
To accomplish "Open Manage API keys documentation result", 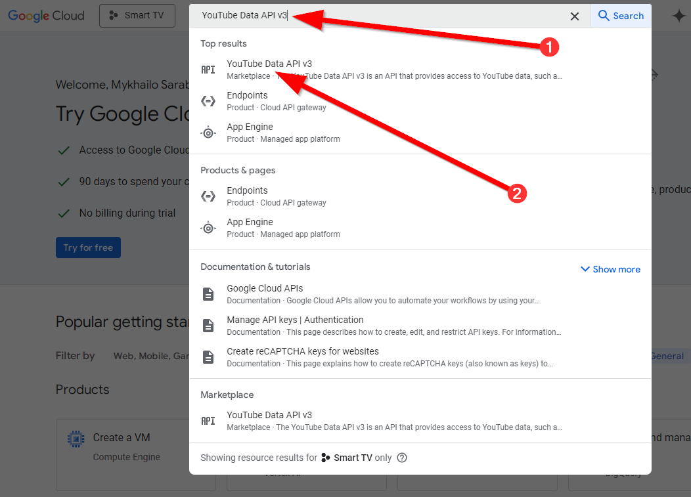I will (x=295, y=320).
